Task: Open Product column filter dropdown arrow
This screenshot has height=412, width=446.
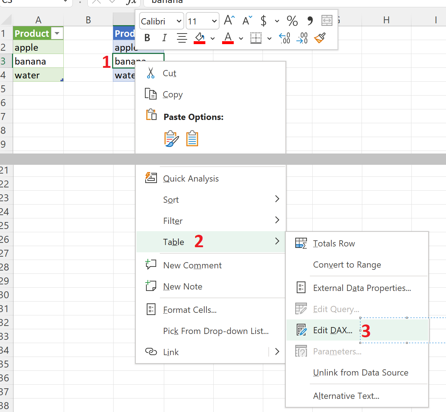Action: [x=57, y=33]
